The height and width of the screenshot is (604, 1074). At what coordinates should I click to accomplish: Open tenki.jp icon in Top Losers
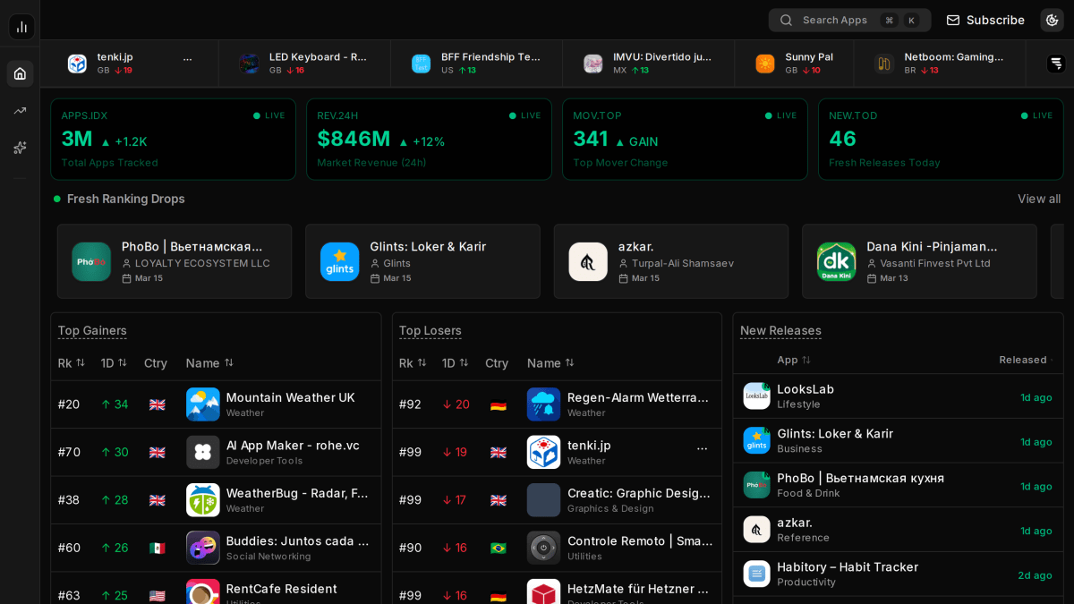pos(544,452)
